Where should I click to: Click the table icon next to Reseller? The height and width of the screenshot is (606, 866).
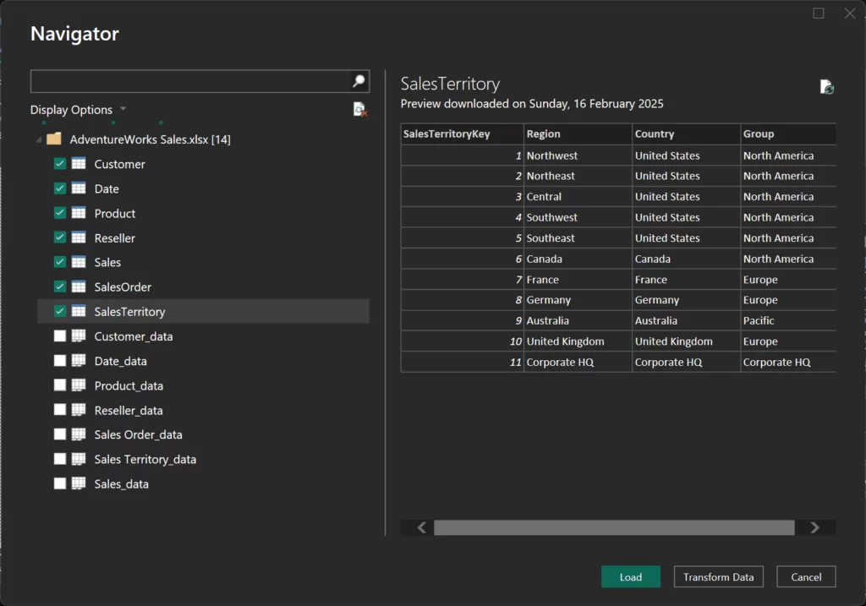tap(79, 237)
